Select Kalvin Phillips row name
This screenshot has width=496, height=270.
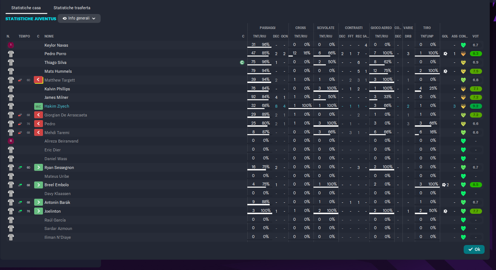coord(57,89)
